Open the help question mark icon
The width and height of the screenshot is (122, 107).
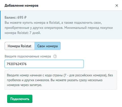coord(55,56)
